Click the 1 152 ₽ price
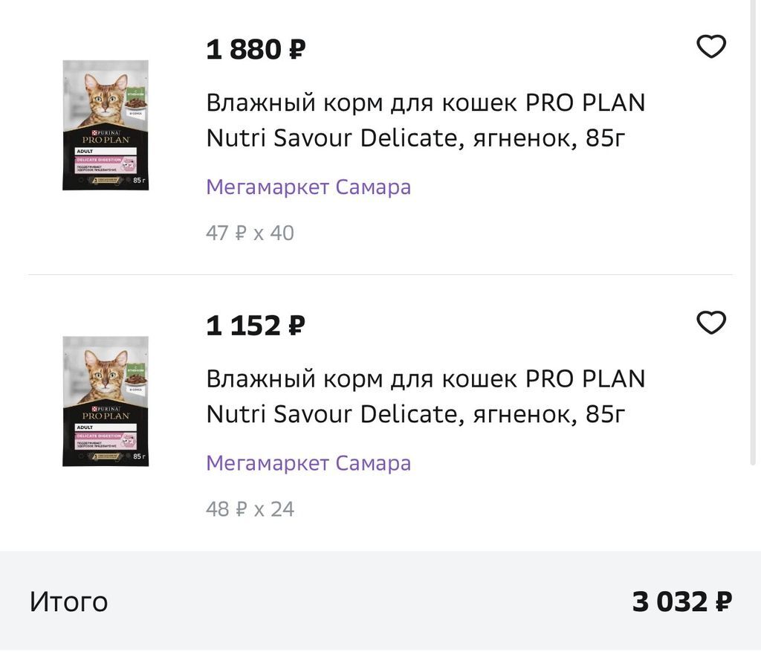 (x=256, y=326)
